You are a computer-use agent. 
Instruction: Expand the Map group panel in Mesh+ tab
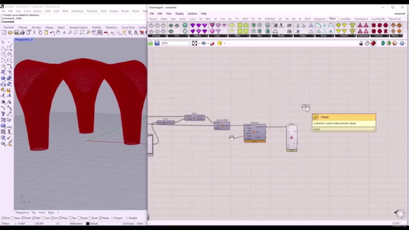[x=260, y=36]
